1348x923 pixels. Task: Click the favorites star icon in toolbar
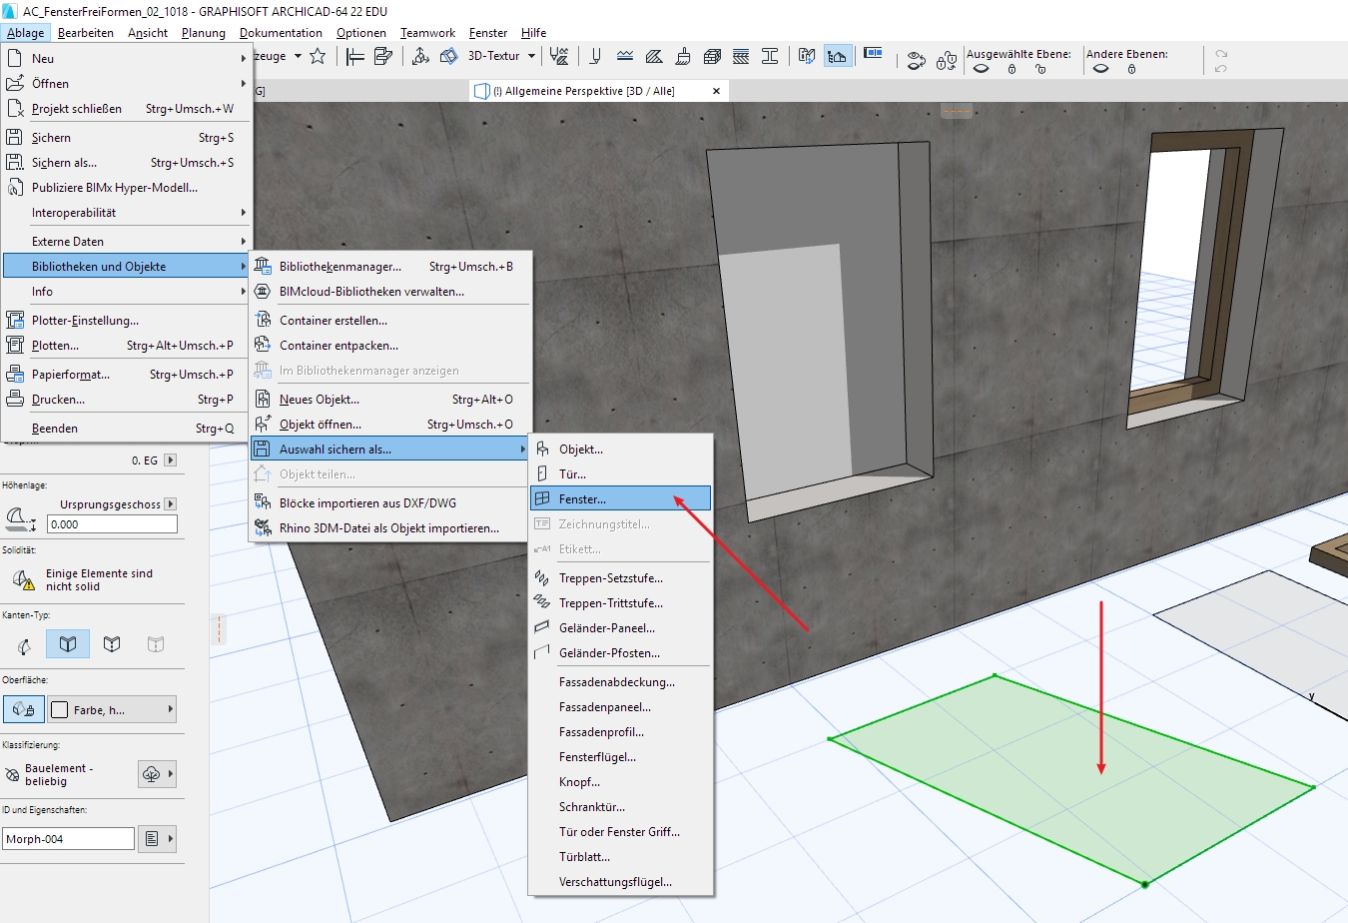[x=318, y=56]
